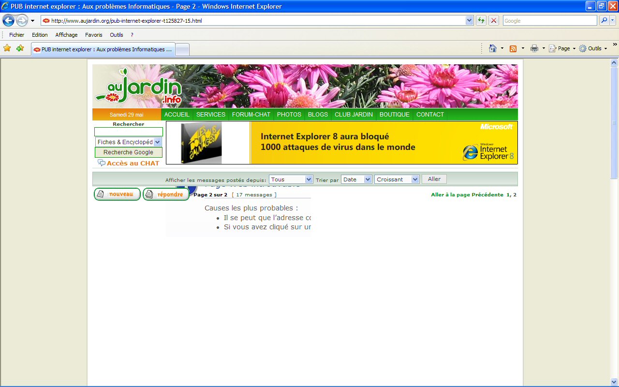This screenshot has width=619, height=387.
Task: Click the search magnifier icon
Action: coord(604,20)
